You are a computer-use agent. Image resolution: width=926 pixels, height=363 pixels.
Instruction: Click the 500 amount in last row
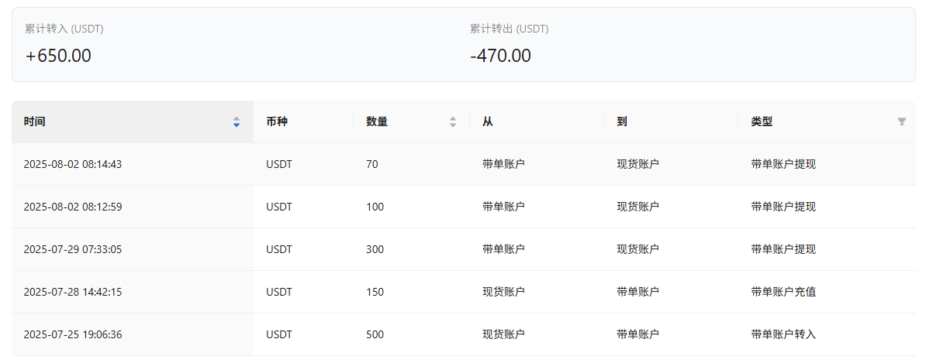375,334
